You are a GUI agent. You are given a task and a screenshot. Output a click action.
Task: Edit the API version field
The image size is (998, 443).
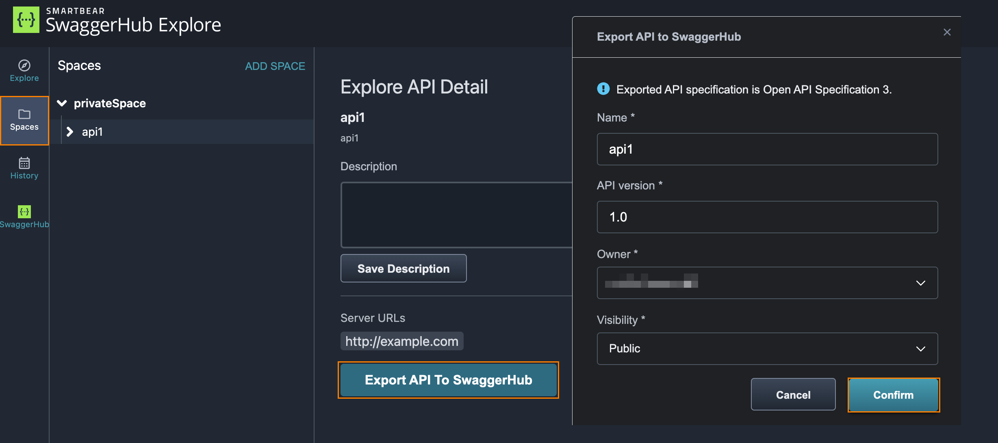tap(767, 217)
